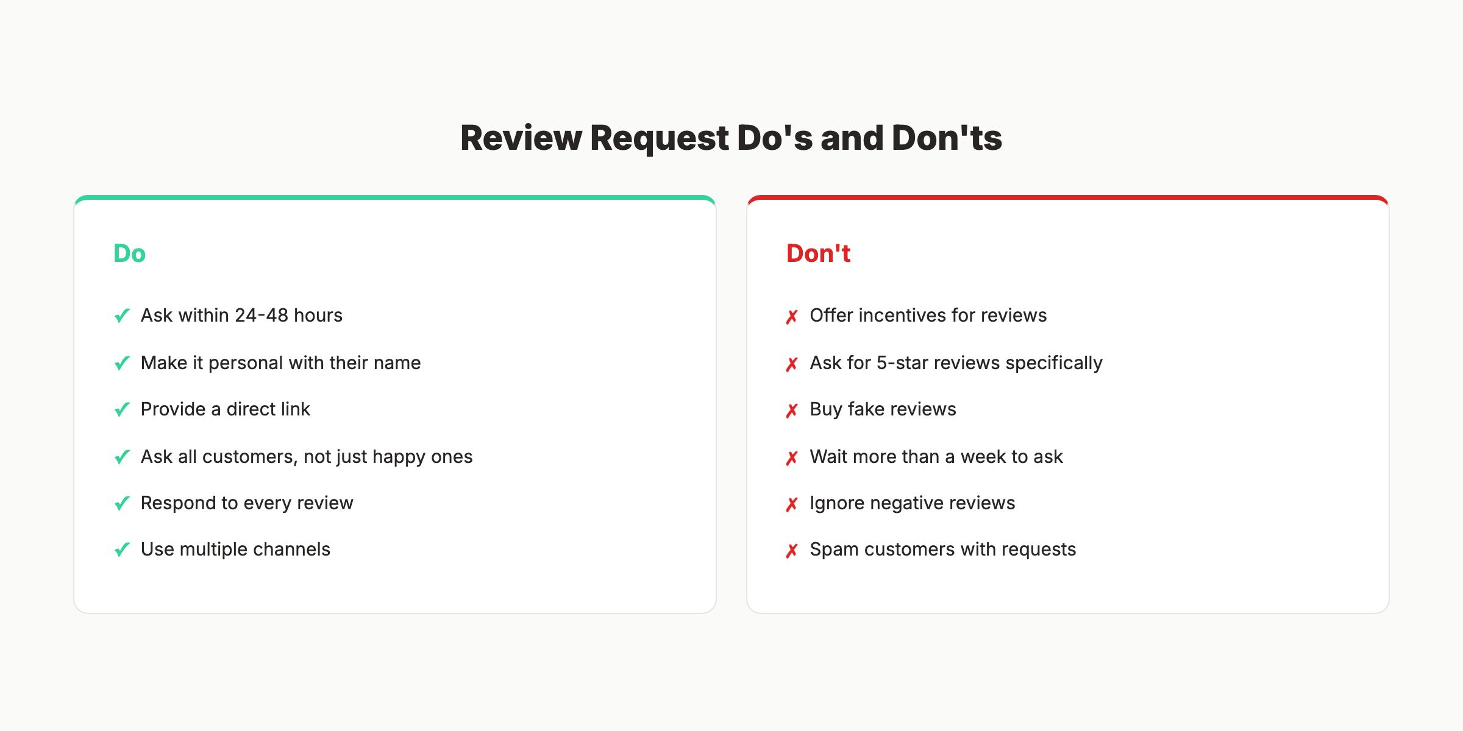
Task: Click the red accent bar atop the Don't card
Action: pos(1068,197)
